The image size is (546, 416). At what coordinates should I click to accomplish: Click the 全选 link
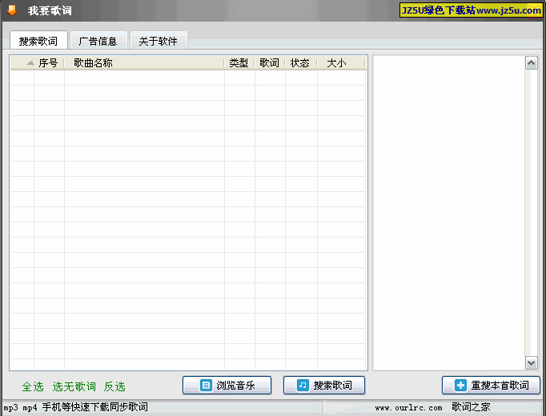click(33, 386)
